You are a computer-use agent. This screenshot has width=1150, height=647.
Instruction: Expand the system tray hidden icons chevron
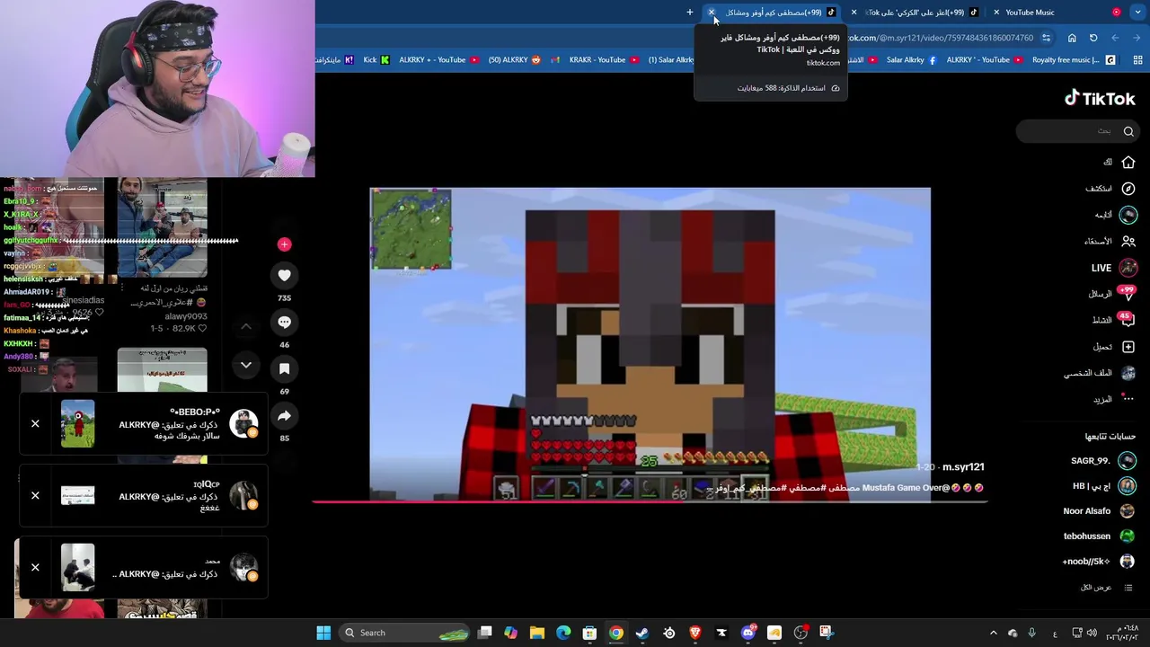pyautogui.click(x=994, y=633)
